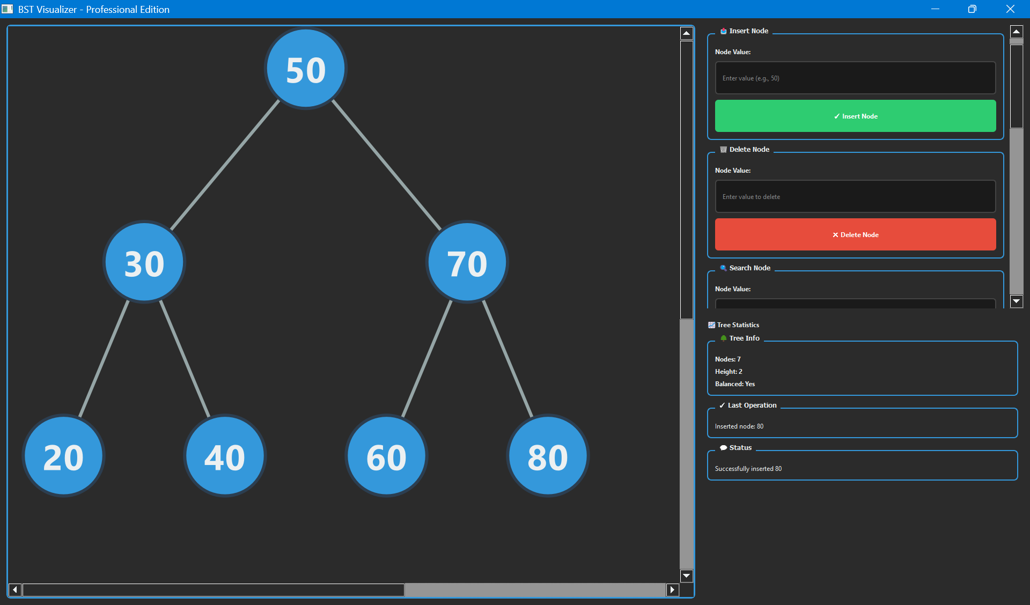Click the chart icon next to Tree Statistics
Image resolution: width=1030 pixels, height=605 pixels.
pyautogui.click(x=712, y=324)
